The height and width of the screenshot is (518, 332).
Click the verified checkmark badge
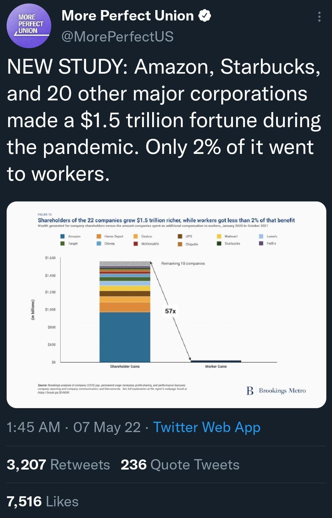205,15
